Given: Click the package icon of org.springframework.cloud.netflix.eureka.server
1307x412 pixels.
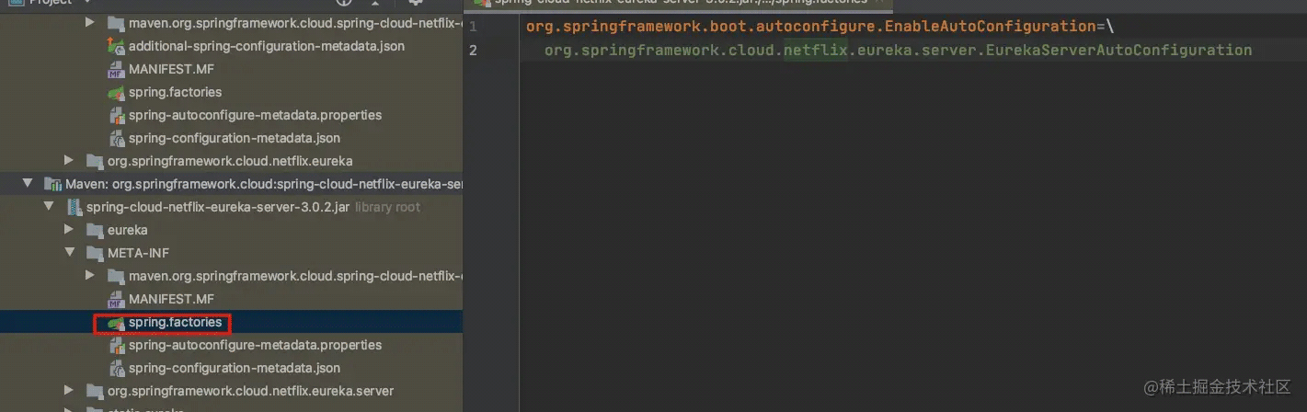Looking at the screenshot, I should pos(94,391).
